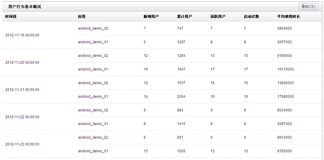324x160 pixels.
Task: Click average duration value 9159000
Action: (x=284, y=56)
